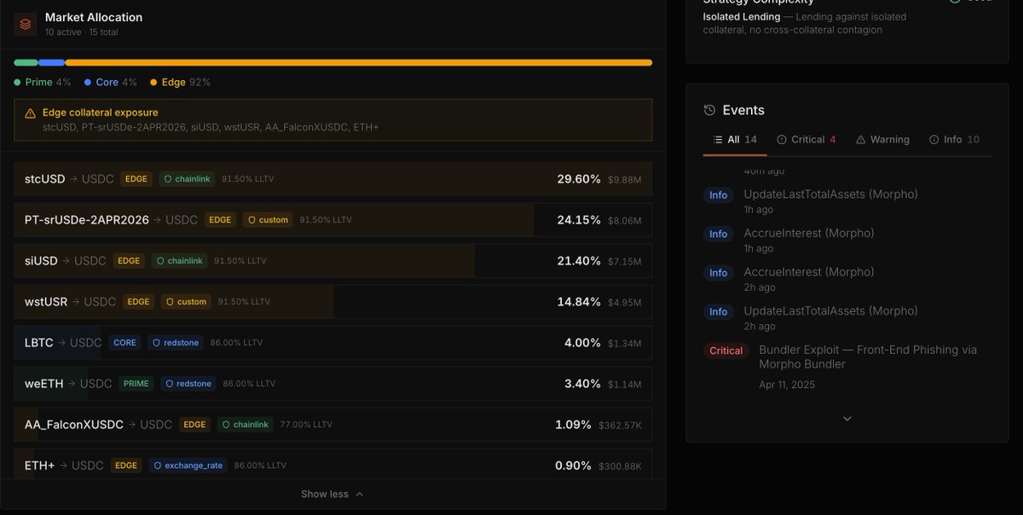Select the PT-srUSDe-2APR2026 market row
Image resolution: width=1023 pixels, height=515 pixels.
coord(332,219)
